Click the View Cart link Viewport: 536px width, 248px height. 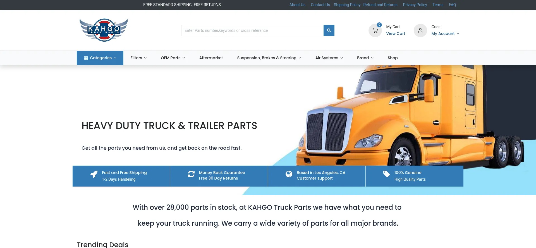click(x=396, y=34)
